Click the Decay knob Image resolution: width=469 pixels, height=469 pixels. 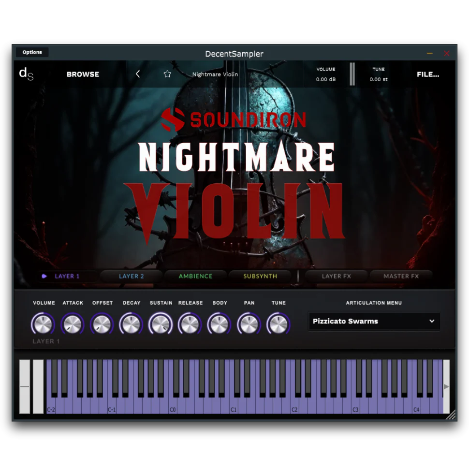[x=131, y=323]
